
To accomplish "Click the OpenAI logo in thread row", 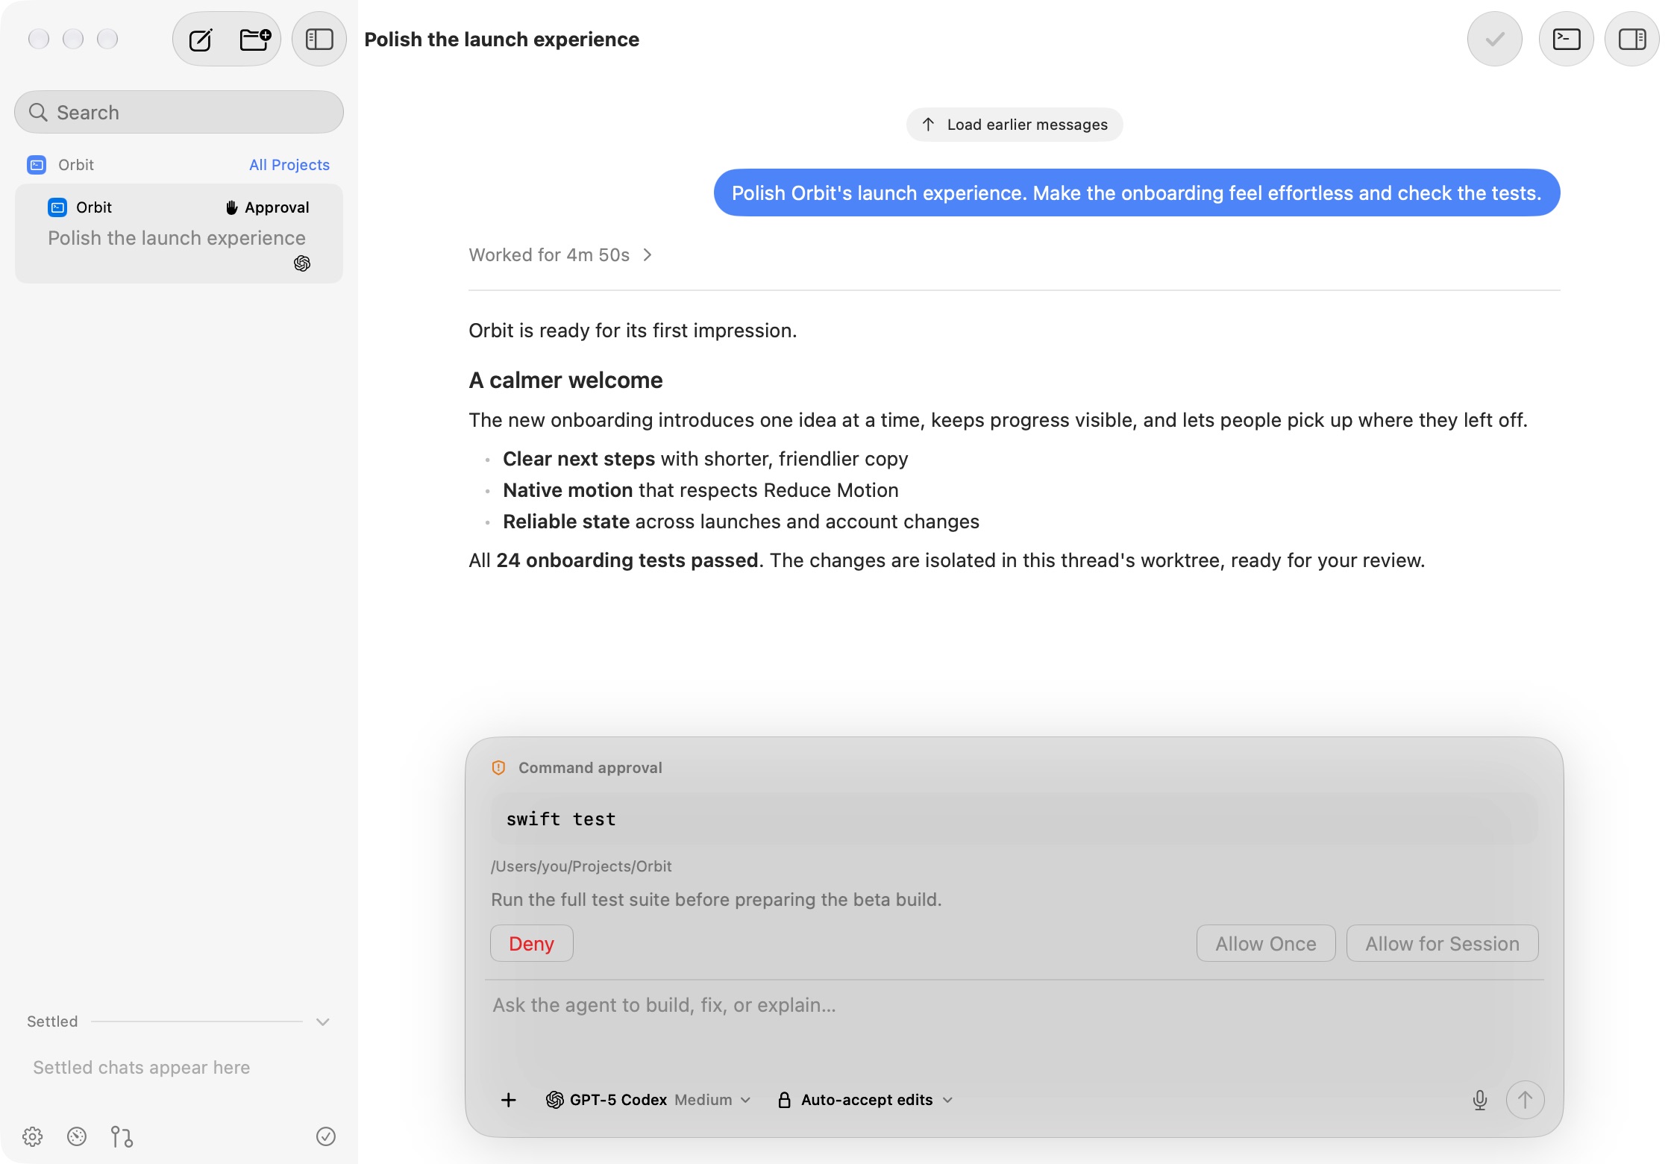I will (x=302, y=263).
